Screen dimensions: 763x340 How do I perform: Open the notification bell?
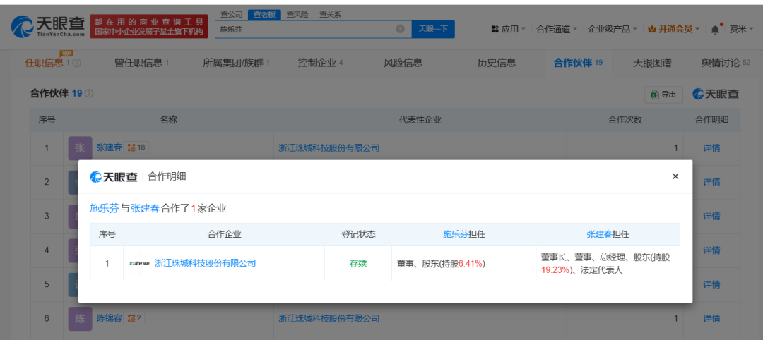[715, 29]
